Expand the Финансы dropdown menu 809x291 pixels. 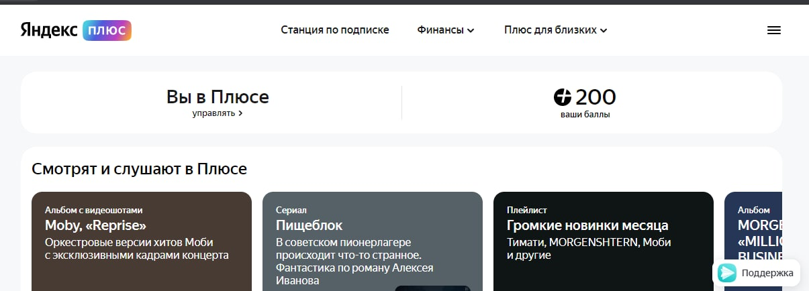[446, 30]
